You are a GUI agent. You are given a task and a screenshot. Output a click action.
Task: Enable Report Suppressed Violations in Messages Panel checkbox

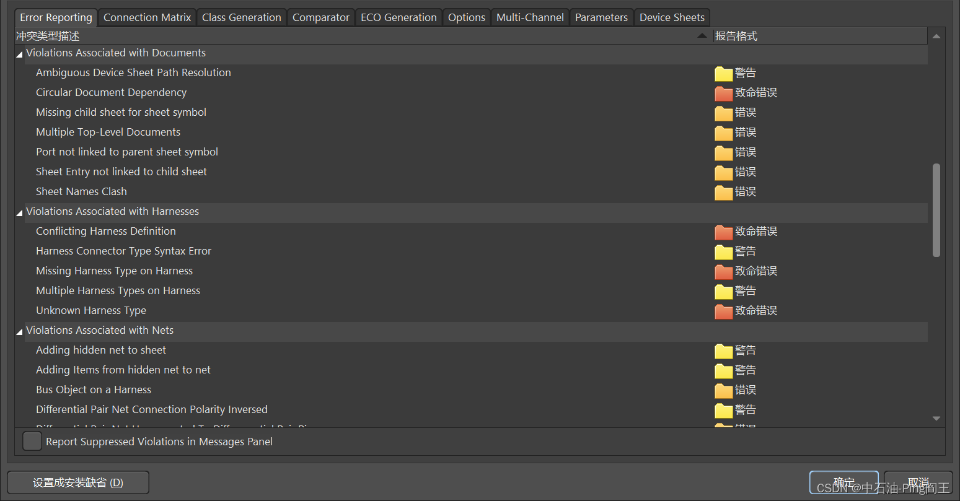(32, 441)
